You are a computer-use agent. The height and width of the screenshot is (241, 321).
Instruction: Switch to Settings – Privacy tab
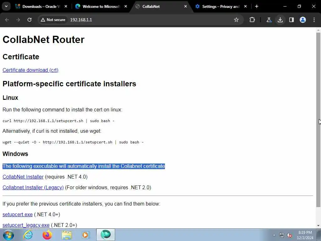221,6
